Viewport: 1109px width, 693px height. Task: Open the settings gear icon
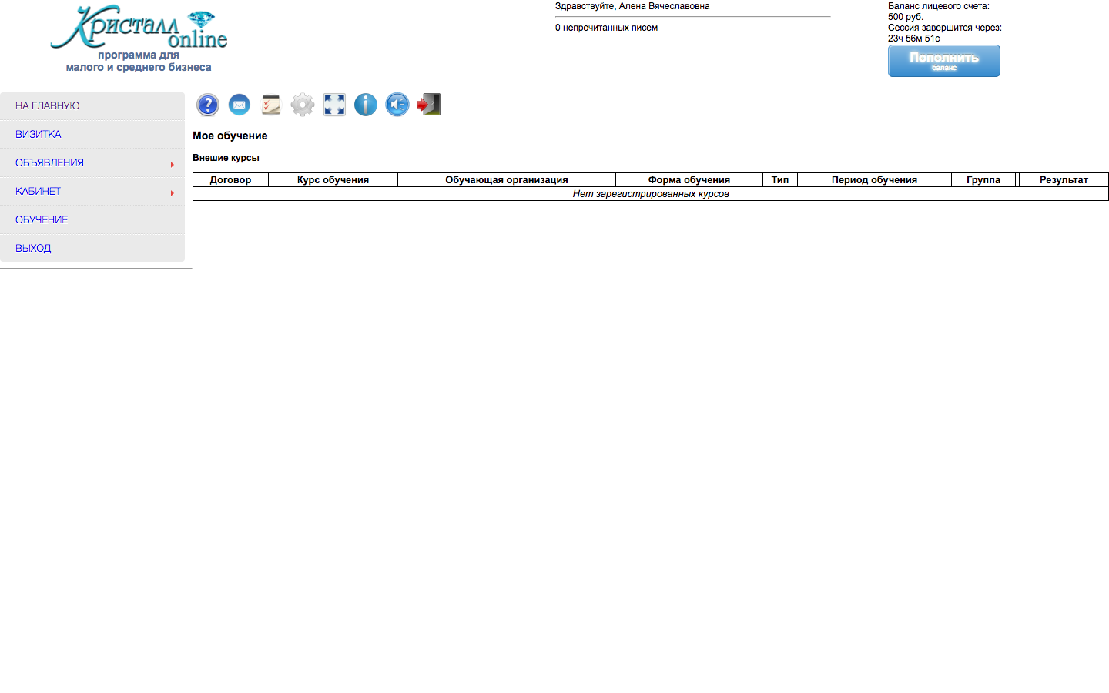tap(303, 105)
